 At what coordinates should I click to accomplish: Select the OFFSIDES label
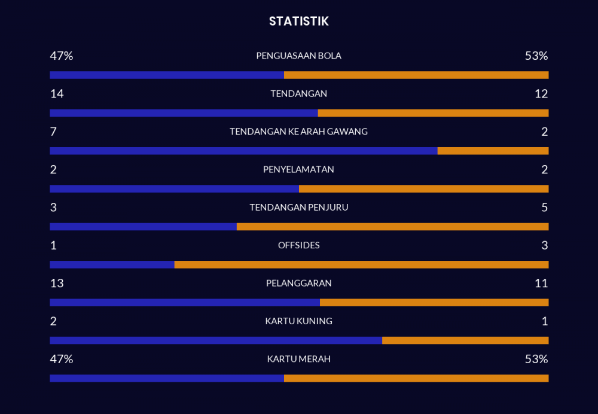(x=298, y=245)
